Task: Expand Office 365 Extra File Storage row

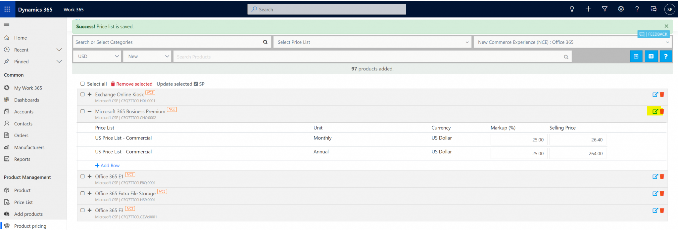Action: (x=89, y=193)
